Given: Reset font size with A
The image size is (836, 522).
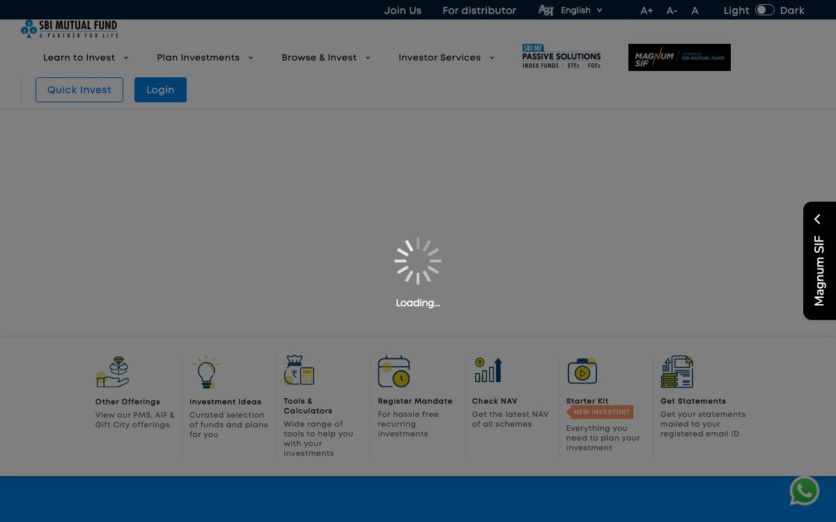Looking at the screenshot, I should click(695, 10).
